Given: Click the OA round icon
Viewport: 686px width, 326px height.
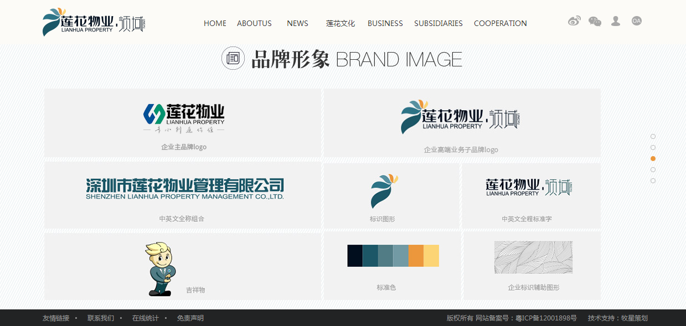Looking at the screenshot, I should [x=637, y=21].
